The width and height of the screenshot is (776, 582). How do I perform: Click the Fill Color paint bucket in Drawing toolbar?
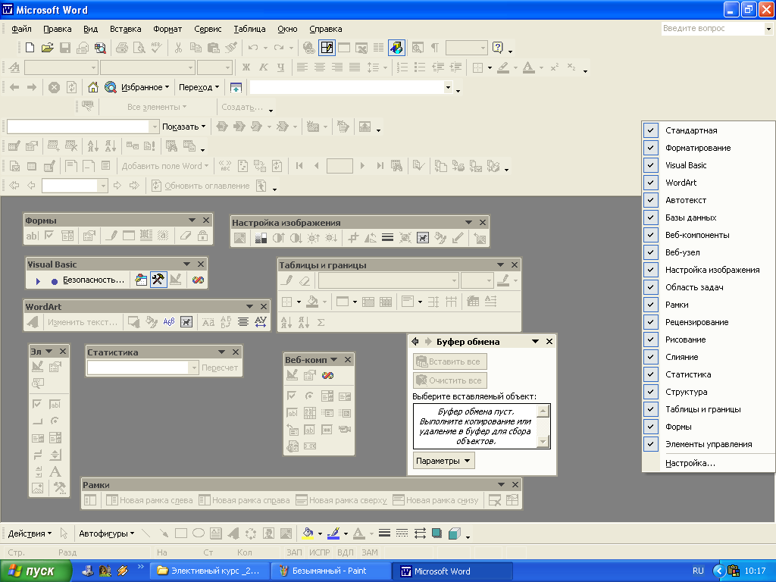point(308,533)
